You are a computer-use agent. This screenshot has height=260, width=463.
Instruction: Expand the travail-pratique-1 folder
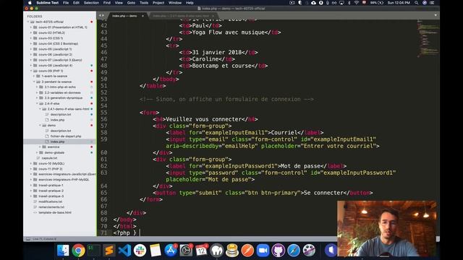point(31,186)
